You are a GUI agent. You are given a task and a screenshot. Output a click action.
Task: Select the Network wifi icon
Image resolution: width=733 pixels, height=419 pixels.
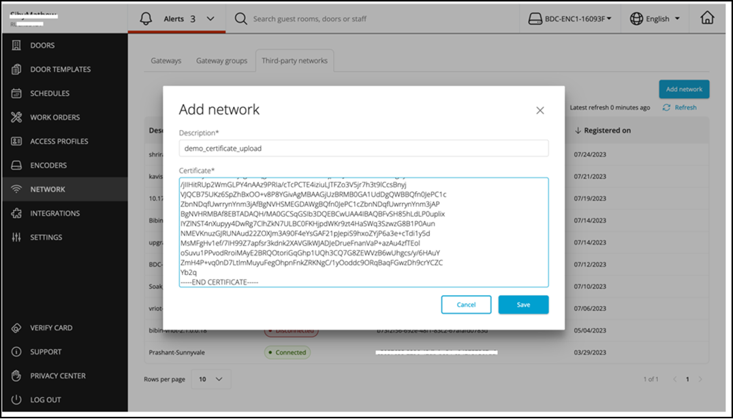point(16,189)
